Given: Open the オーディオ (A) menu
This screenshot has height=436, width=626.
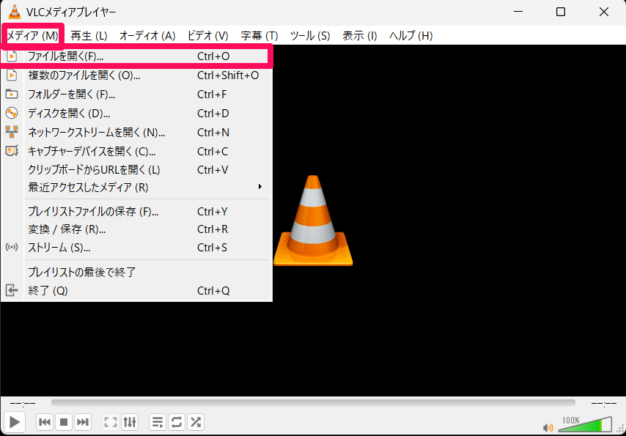Looking at the screenshot, I should click(x=147, y=35).
